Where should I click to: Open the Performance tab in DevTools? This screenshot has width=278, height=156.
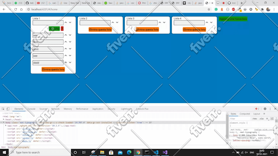[82, 109]
